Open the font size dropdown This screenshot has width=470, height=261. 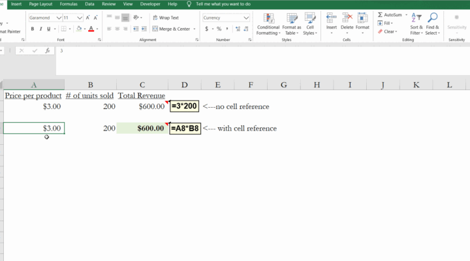click(x=79, y=18)
